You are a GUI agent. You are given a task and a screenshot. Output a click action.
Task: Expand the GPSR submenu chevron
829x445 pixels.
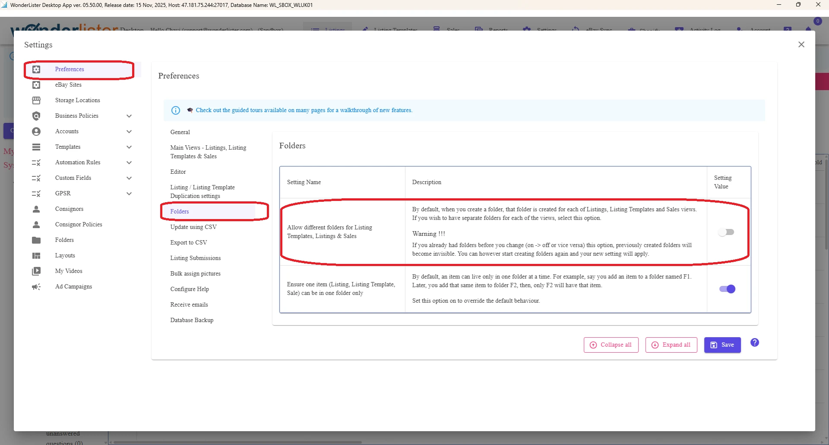point(129,194)
